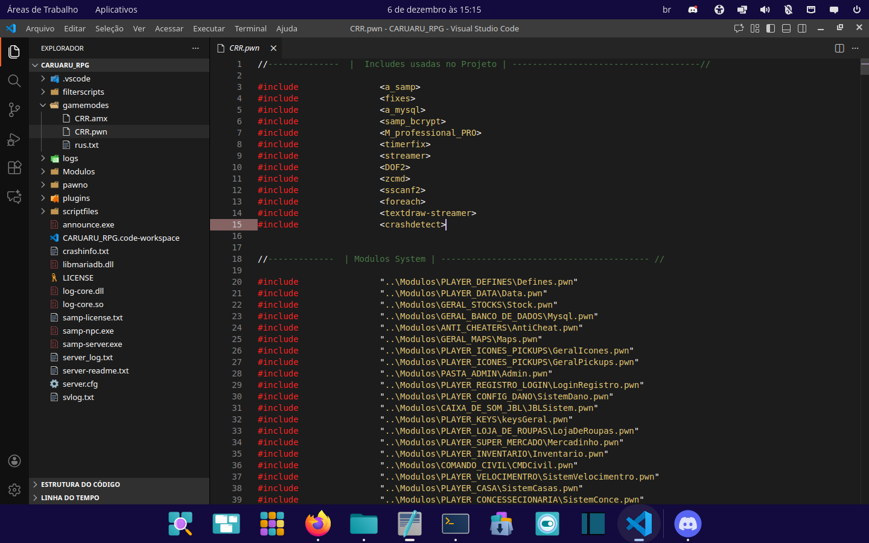Open the app grid from the dock

272,523
